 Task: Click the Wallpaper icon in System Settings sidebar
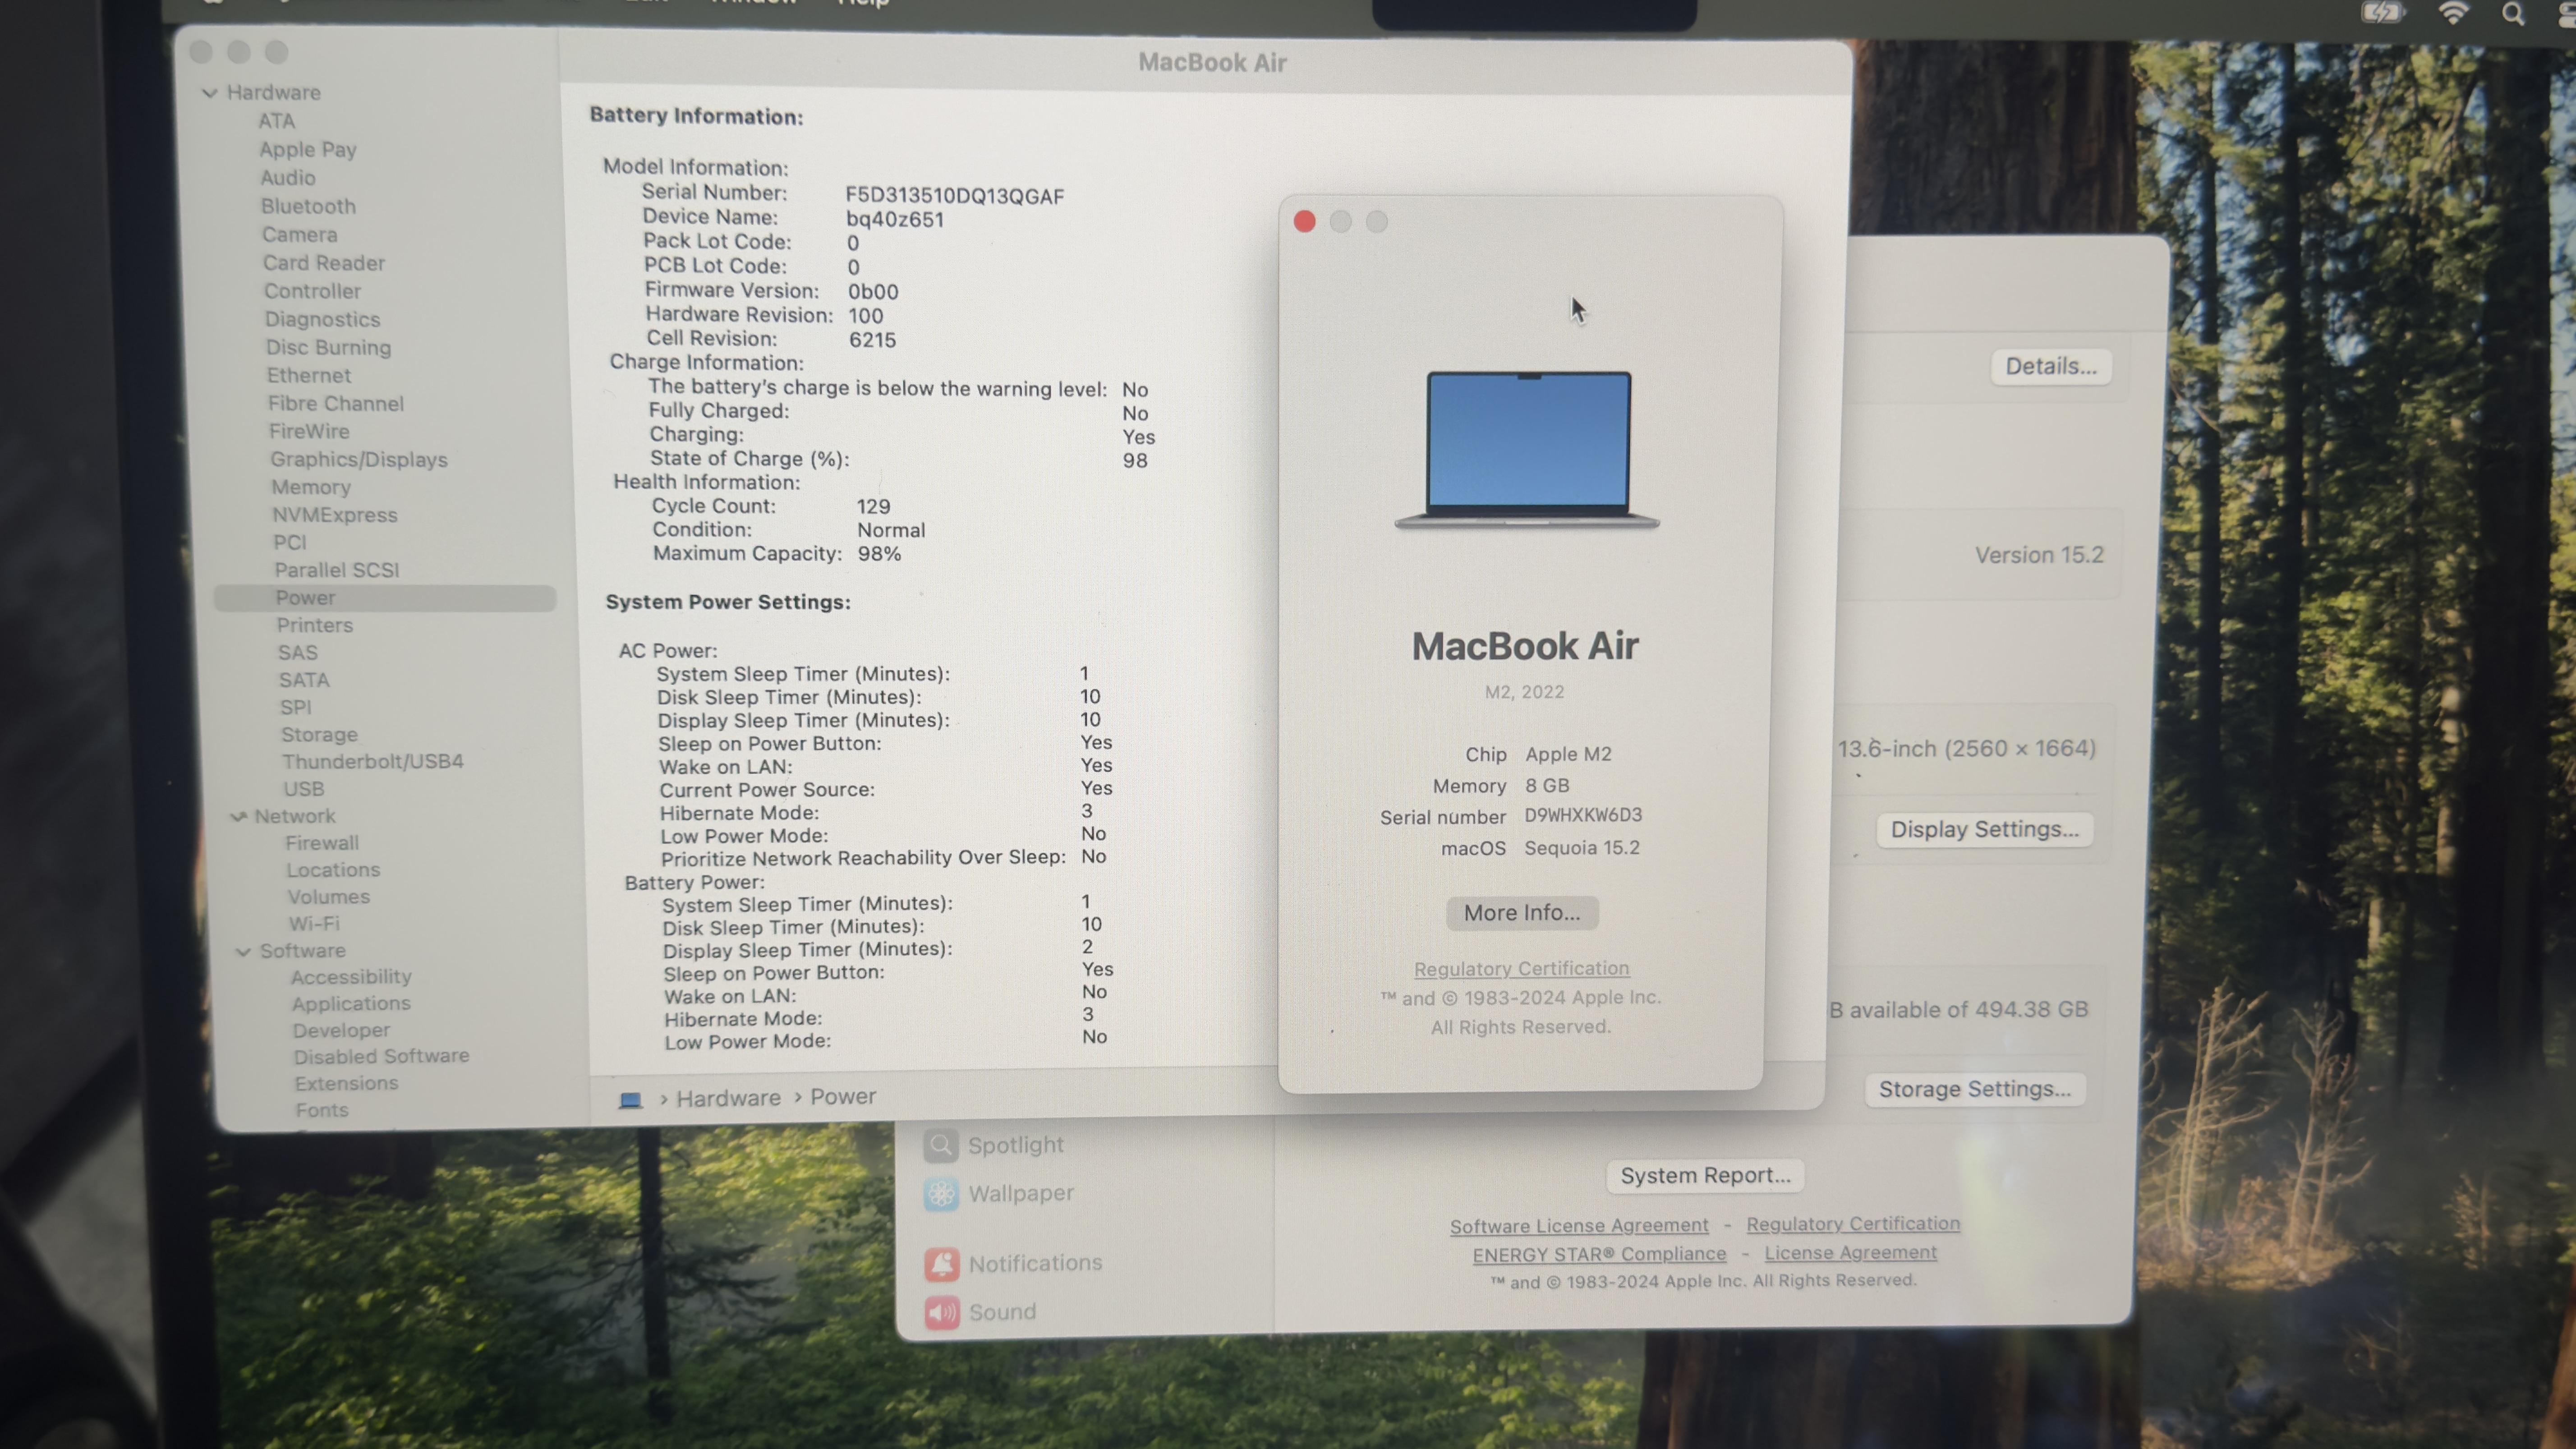tap(941, 1194)
